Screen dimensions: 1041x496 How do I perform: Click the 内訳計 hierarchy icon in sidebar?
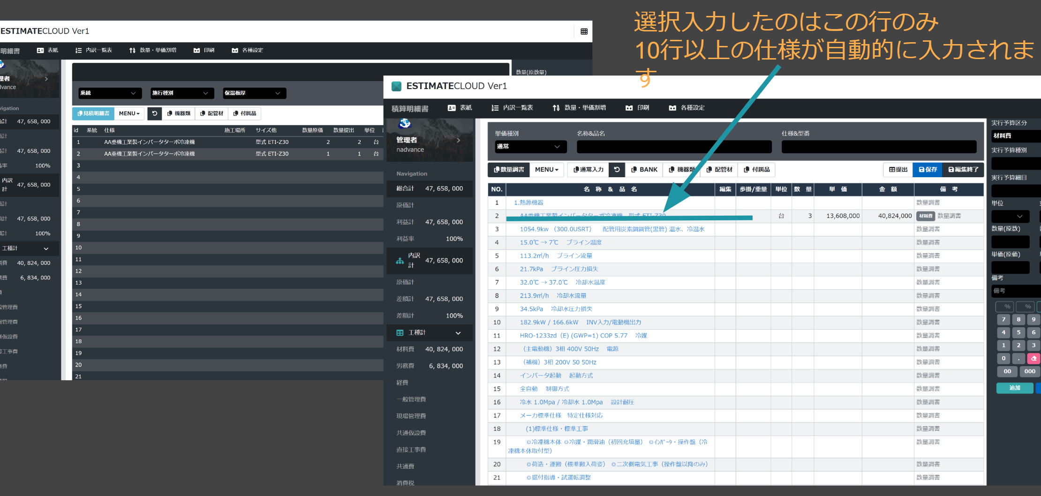(x=400, y=261)
